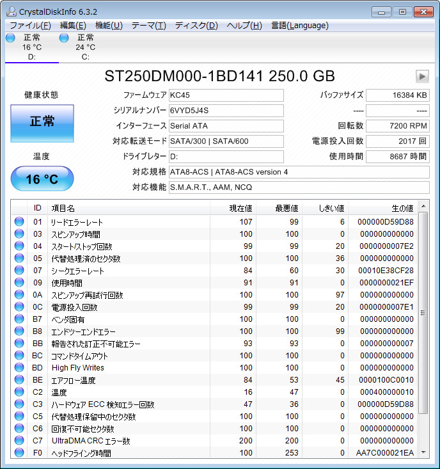
Task: Click the interface field Serial ATA
Action: (226, 126)
